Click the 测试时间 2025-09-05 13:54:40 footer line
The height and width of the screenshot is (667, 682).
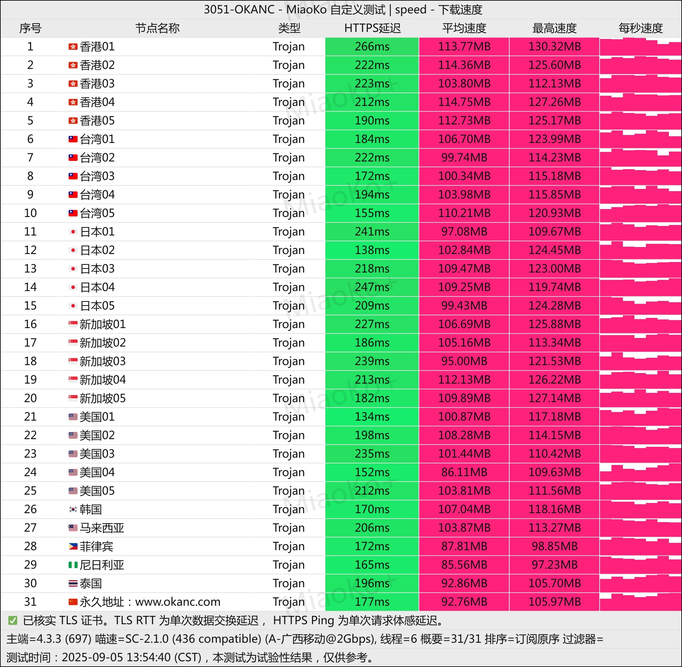click(x=190, y=657)
